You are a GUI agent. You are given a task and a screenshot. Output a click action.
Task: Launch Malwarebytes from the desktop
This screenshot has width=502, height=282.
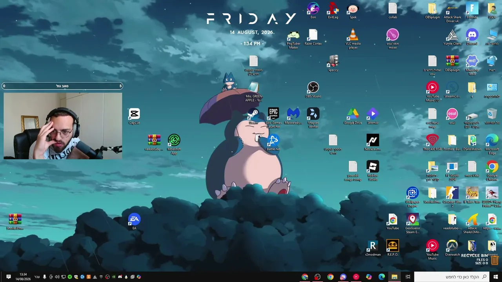(293, 116)
